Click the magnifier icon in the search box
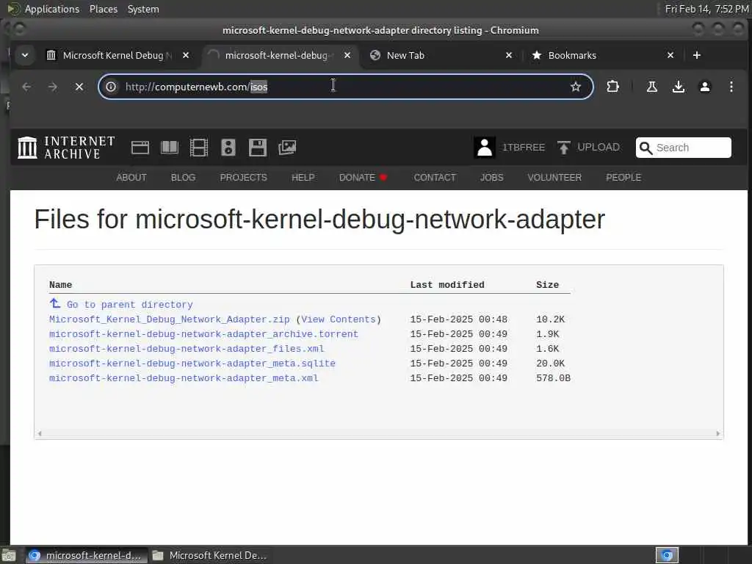Screen dimensions: 752x564 coord(646,148)
